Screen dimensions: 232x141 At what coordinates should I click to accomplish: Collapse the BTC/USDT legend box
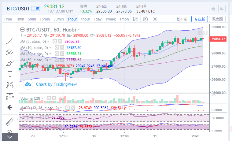22,30
